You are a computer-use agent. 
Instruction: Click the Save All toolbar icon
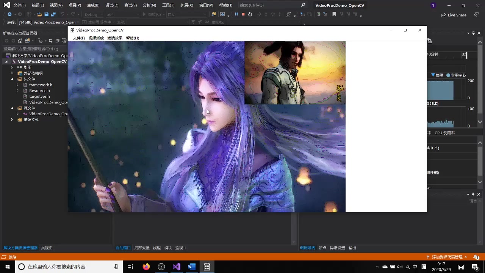(53, 14)
